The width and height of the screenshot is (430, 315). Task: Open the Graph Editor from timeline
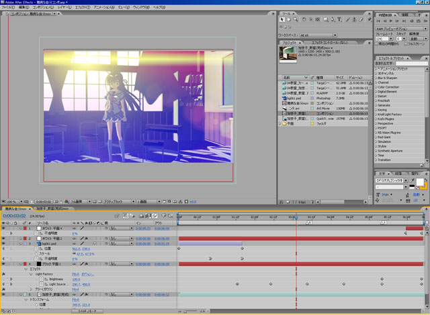tap(170, 216)
